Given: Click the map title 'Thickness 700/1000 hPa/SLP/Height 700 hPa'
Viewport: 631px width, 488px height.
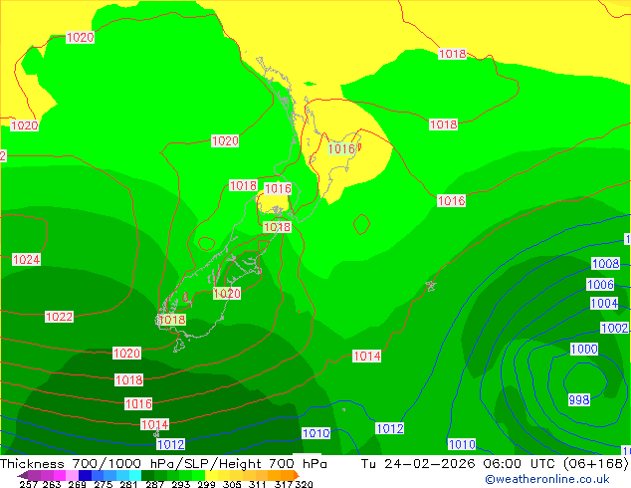Looking at the screenshot, I should point(163,464).
